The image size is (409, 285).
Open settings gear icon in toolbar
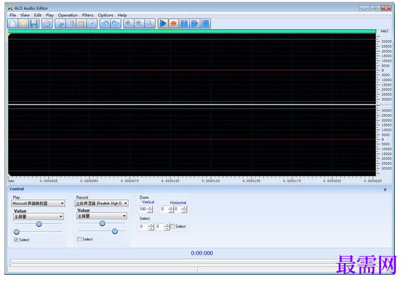tap(47, 24)
